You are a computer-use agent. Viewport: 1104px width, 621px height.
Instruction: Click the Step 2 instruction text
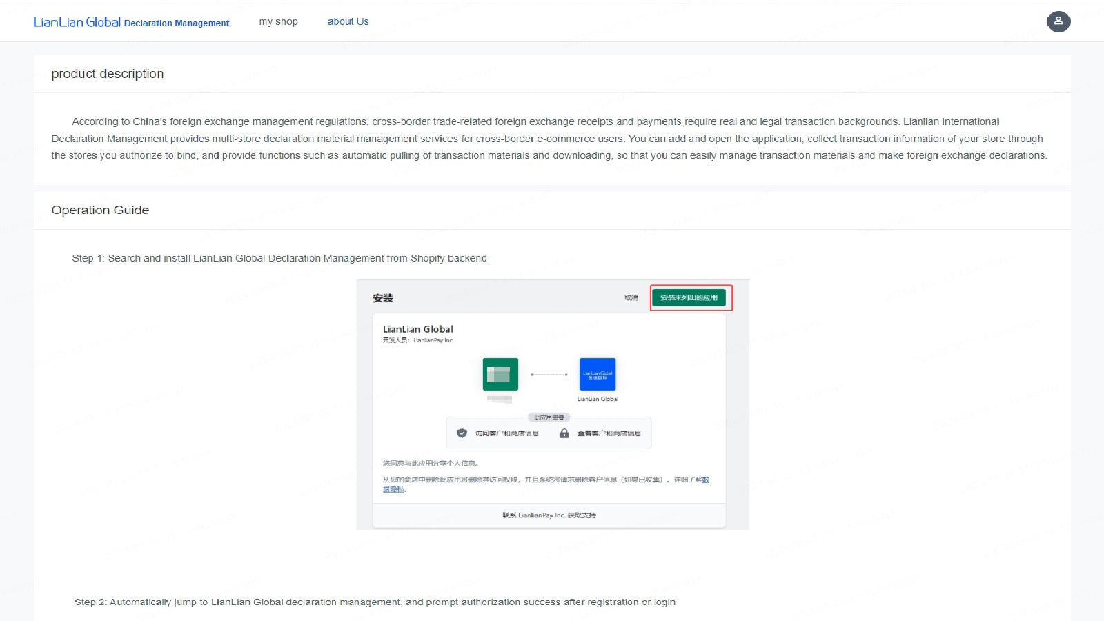pos(375,602)
